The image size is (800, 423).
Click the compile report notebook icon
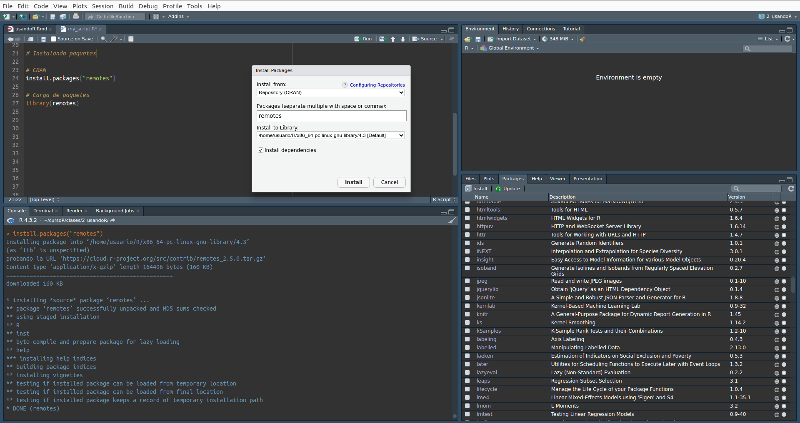click(x=131, y=39)
